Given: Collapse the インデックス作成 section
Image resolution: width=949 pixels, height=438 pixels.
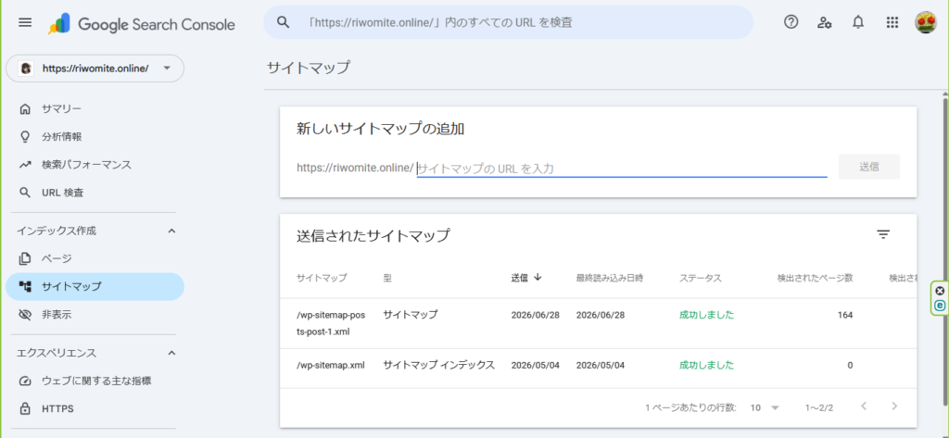Looking at the screenshot, I should [x=171, y=231].
